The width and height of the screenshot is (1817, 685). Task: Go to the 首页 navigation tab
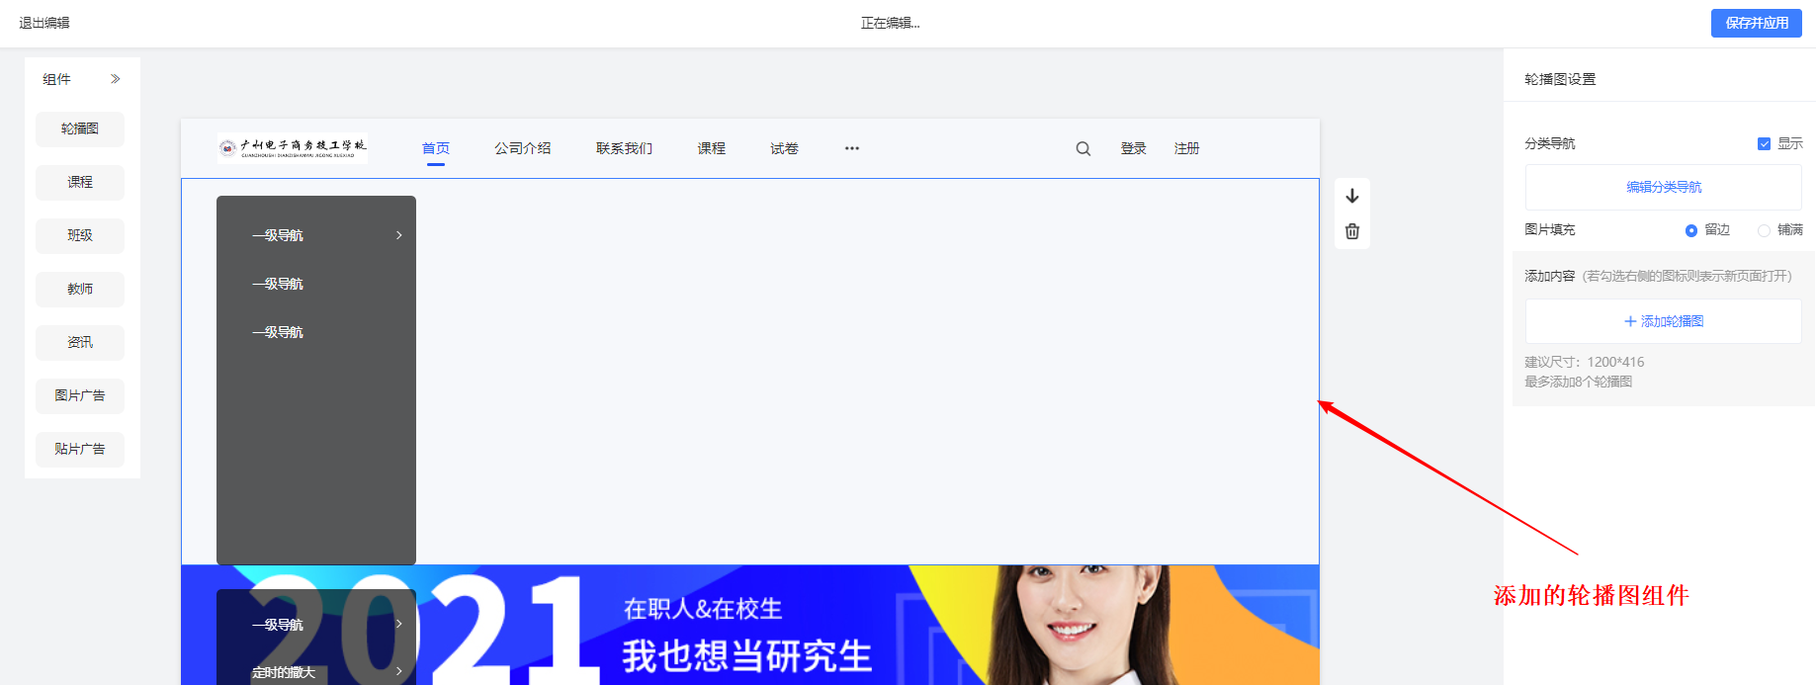pyautogui.click(x=436, y=148)
